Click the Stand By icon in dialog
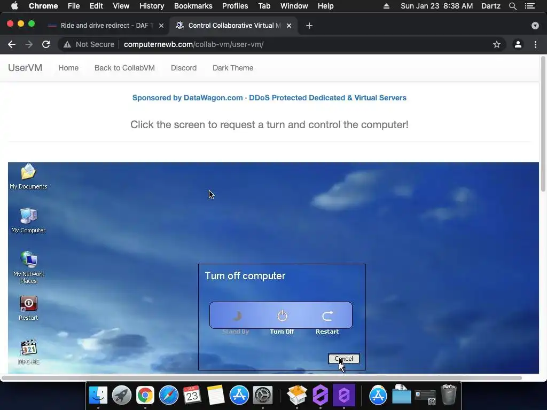Image resolution: width=547 pixels, height=410 pixels. coord(236,316)
